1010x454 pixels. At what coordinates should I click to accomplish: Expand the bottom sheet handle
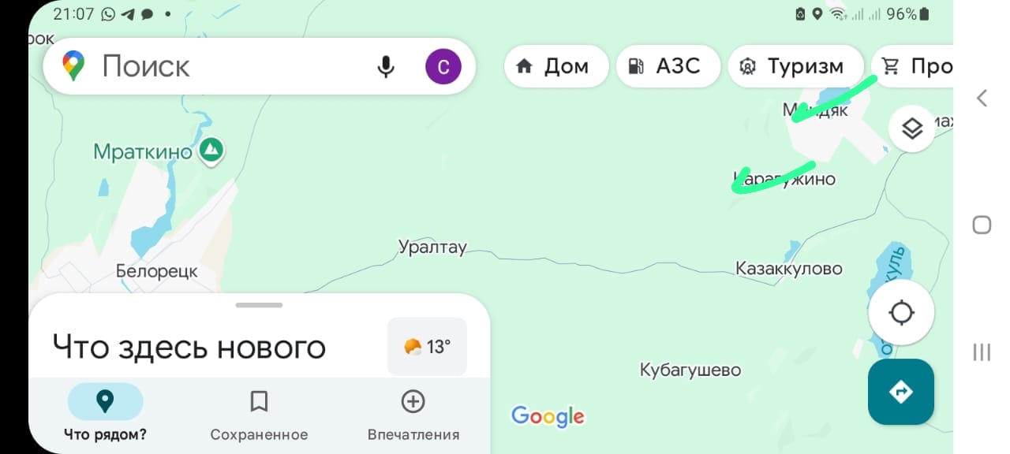(259, 305)
